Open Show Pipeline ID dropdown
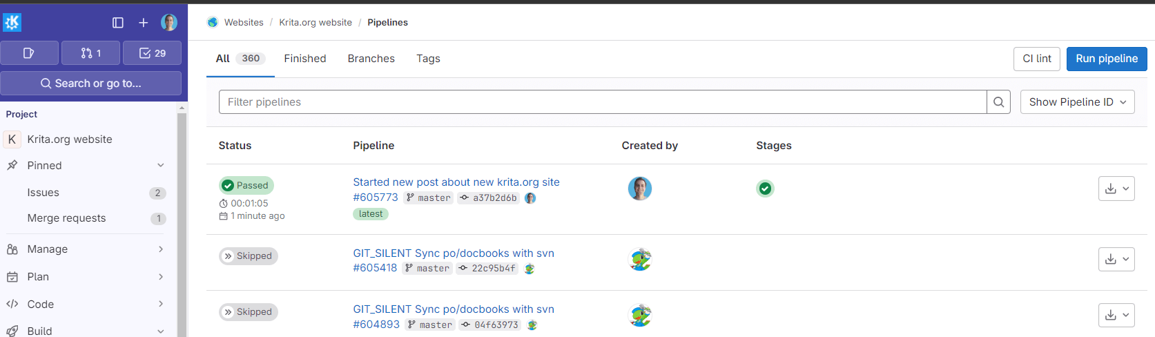Image resolution: width=1155 pixels, height=337 pixels. pos(1077,102)
